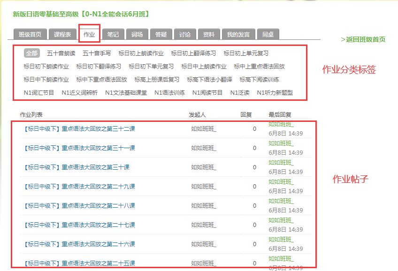Open the 讨论 tab
This screenshot has height=271, width=398.
[185, 34]
